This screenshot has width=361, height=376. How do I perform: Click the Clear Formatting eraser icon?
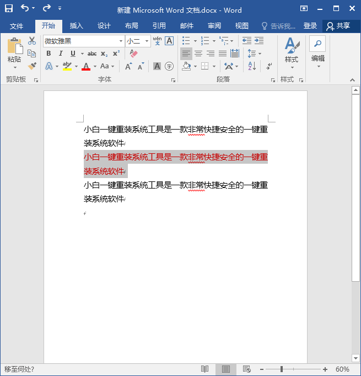tap(132, 53)
